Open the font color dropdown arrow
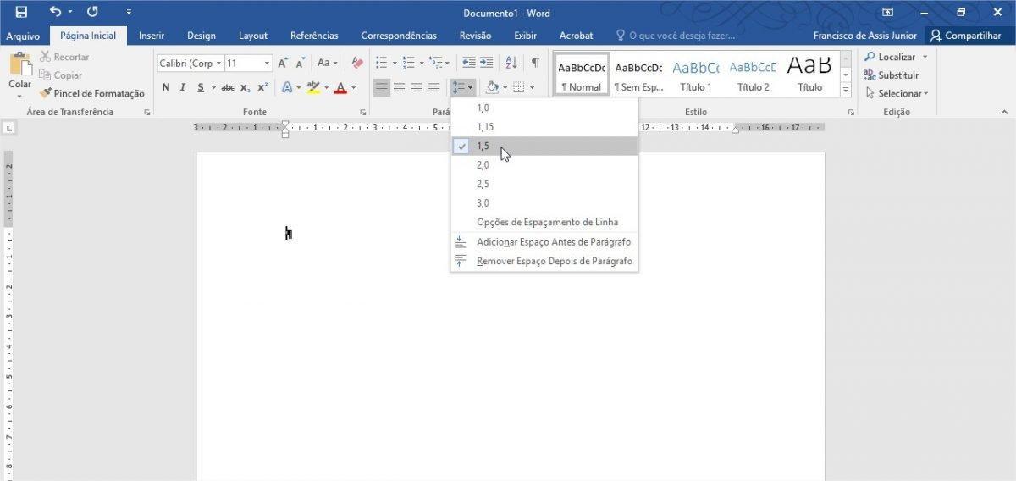The width and height of the screenshot is (1016, 481). click(x=354, y=87)
